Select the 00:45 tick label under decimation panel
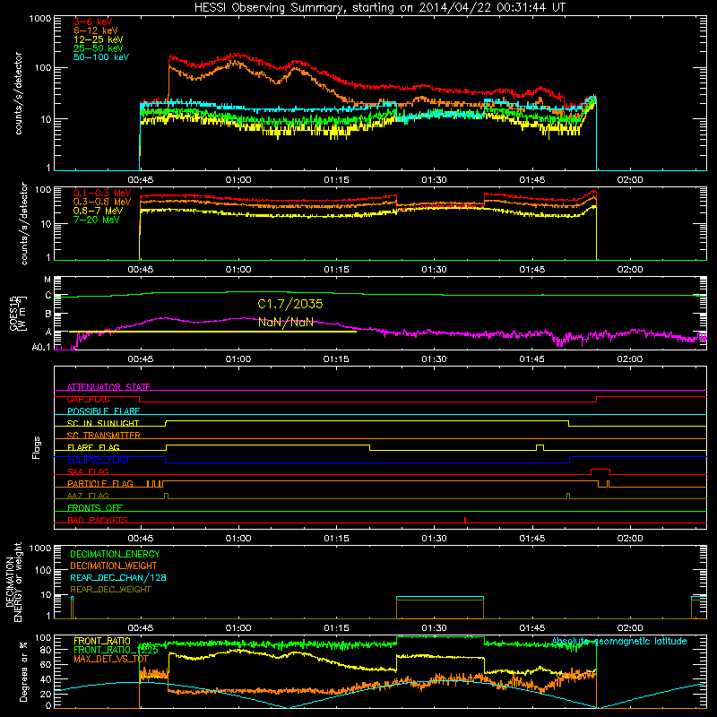717x717 pixels. [141, 628]
